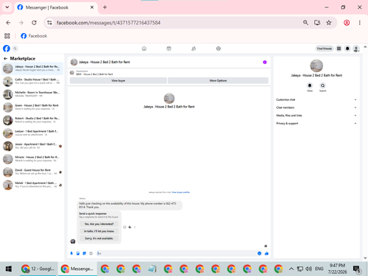Show hidden system tray icons chevron
Screen dimensions: 368x276
(x=291, y=269)
